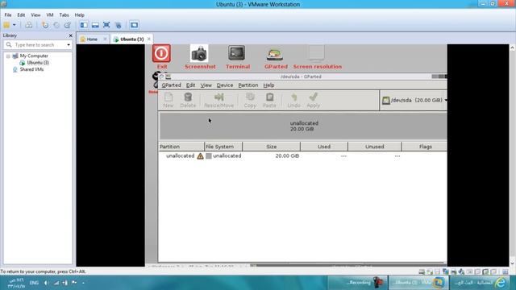The image size is (516, 290).
Task: Click the Flags column header
Action: (425, 147)
